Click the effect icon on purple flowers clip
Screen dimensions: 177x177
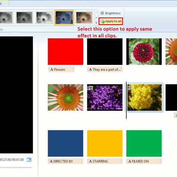pyautogui.click(x=91, y=88)
